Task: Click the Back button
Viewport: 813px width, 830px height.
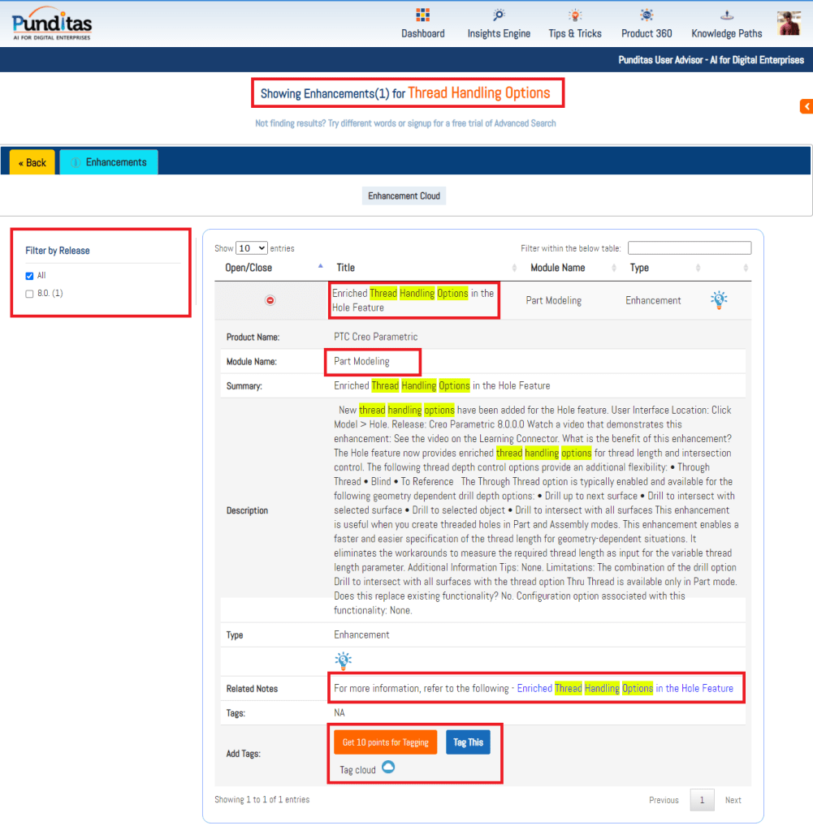Action: [32, 162]
